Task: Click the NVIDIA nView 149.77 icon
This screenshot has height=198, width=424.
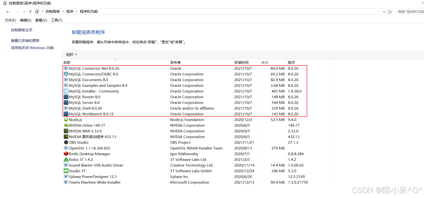Action: click(x=66, y=126)
